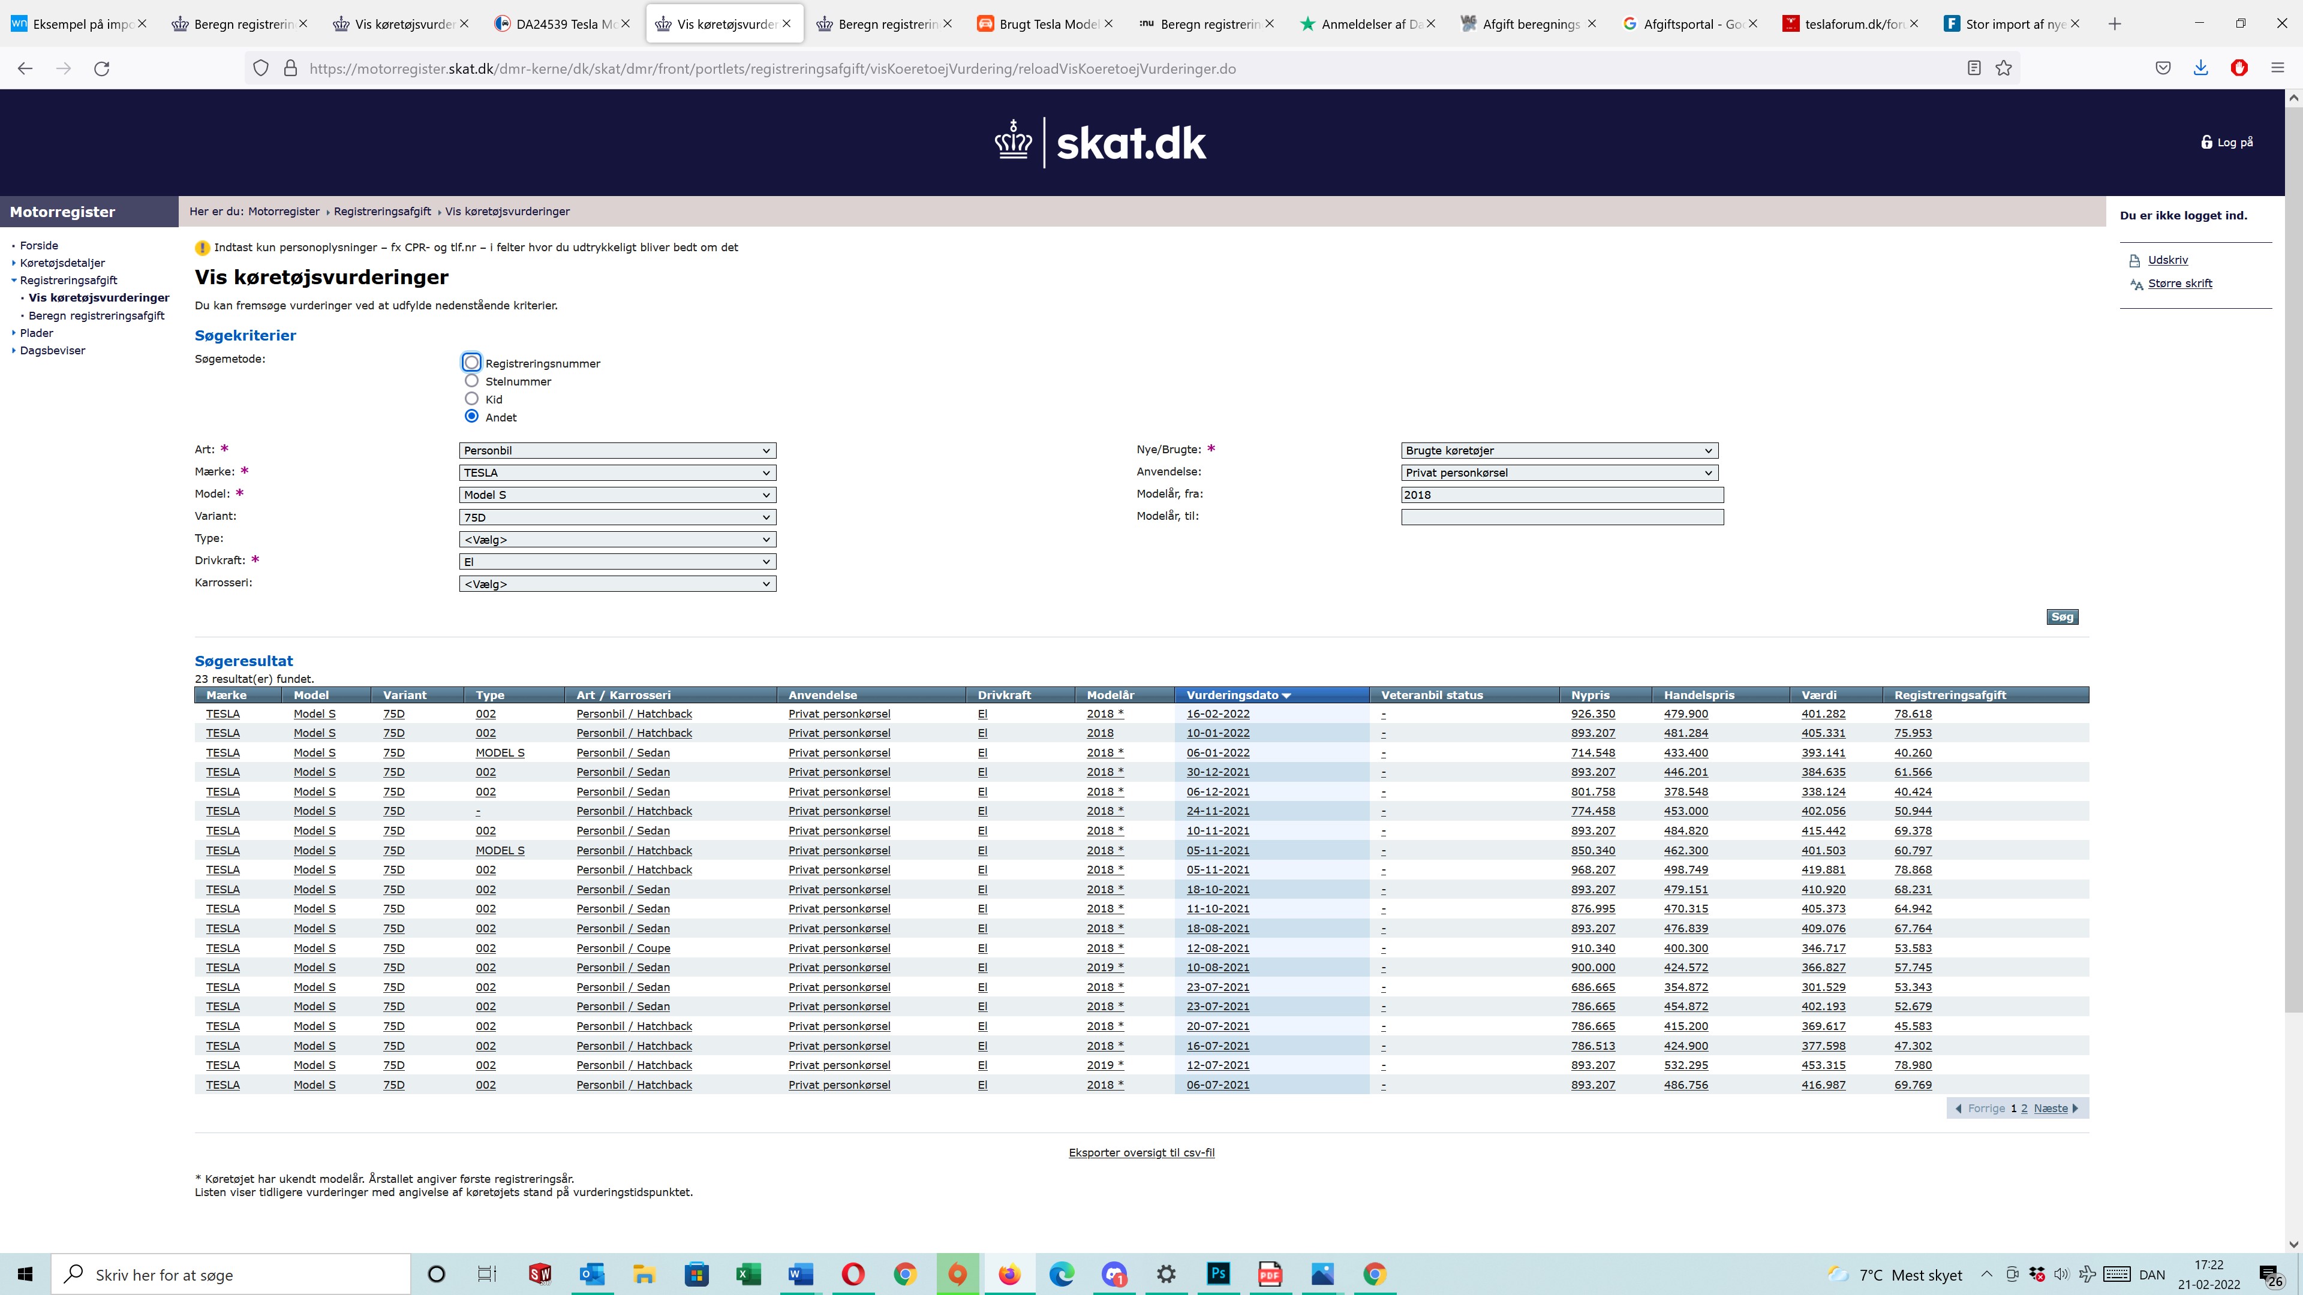Click Registreringsafgift in the breadcrumb
This screenshot has width=2303, height=1295.
point(382,212)
